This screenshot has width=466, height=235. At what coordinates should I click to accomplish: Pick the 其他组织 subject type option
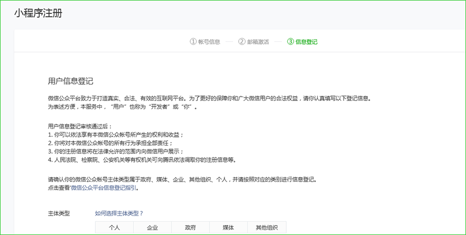(x=266, y=227)
